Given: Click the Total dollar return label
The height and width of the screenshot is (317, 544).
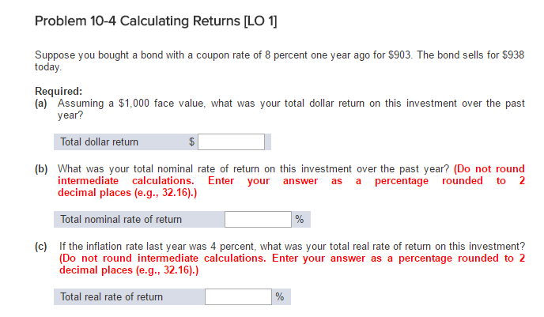Looking at the screenshot, I should click(99, 142).
